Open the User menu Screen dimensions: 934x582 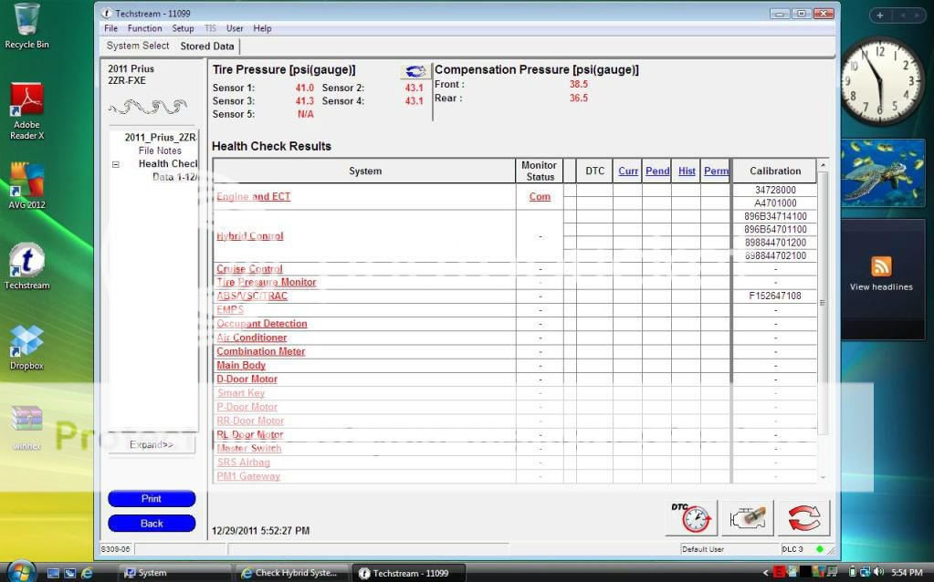235,28
